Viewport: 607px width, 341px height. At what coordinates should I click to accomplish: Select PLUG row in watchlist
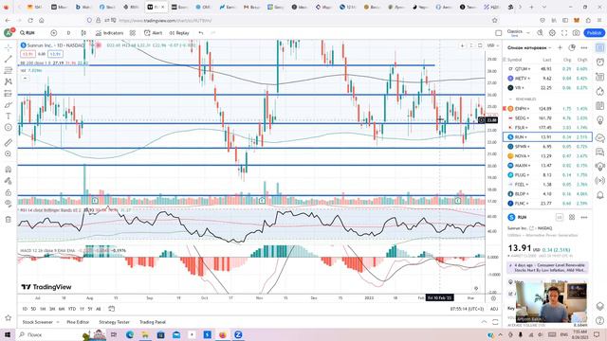pos(548,174)
